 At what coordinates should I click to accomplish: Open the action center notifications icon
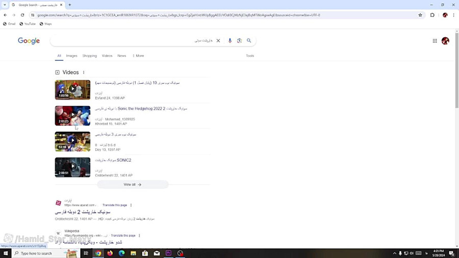[x=452, y=253]
